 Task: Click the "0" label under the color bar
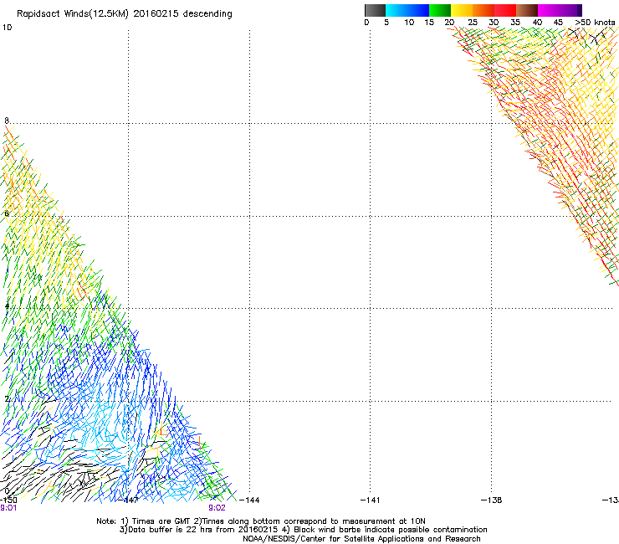coord(366,23)
